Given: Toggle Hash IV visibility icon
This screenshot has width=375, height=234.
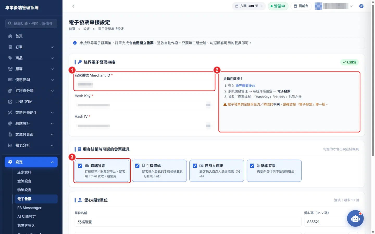Looking at the screenshot, I should point(208,126).
